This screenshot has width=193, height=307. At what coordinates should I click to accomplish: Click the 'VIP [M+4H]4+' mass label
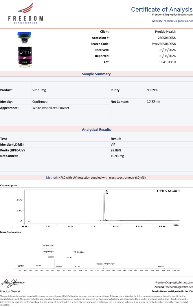point(79,252)
